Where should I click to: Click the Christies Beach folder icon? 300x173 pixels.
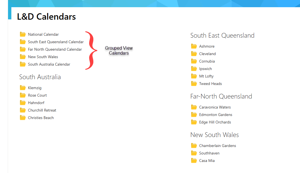(x=23, y=118)
